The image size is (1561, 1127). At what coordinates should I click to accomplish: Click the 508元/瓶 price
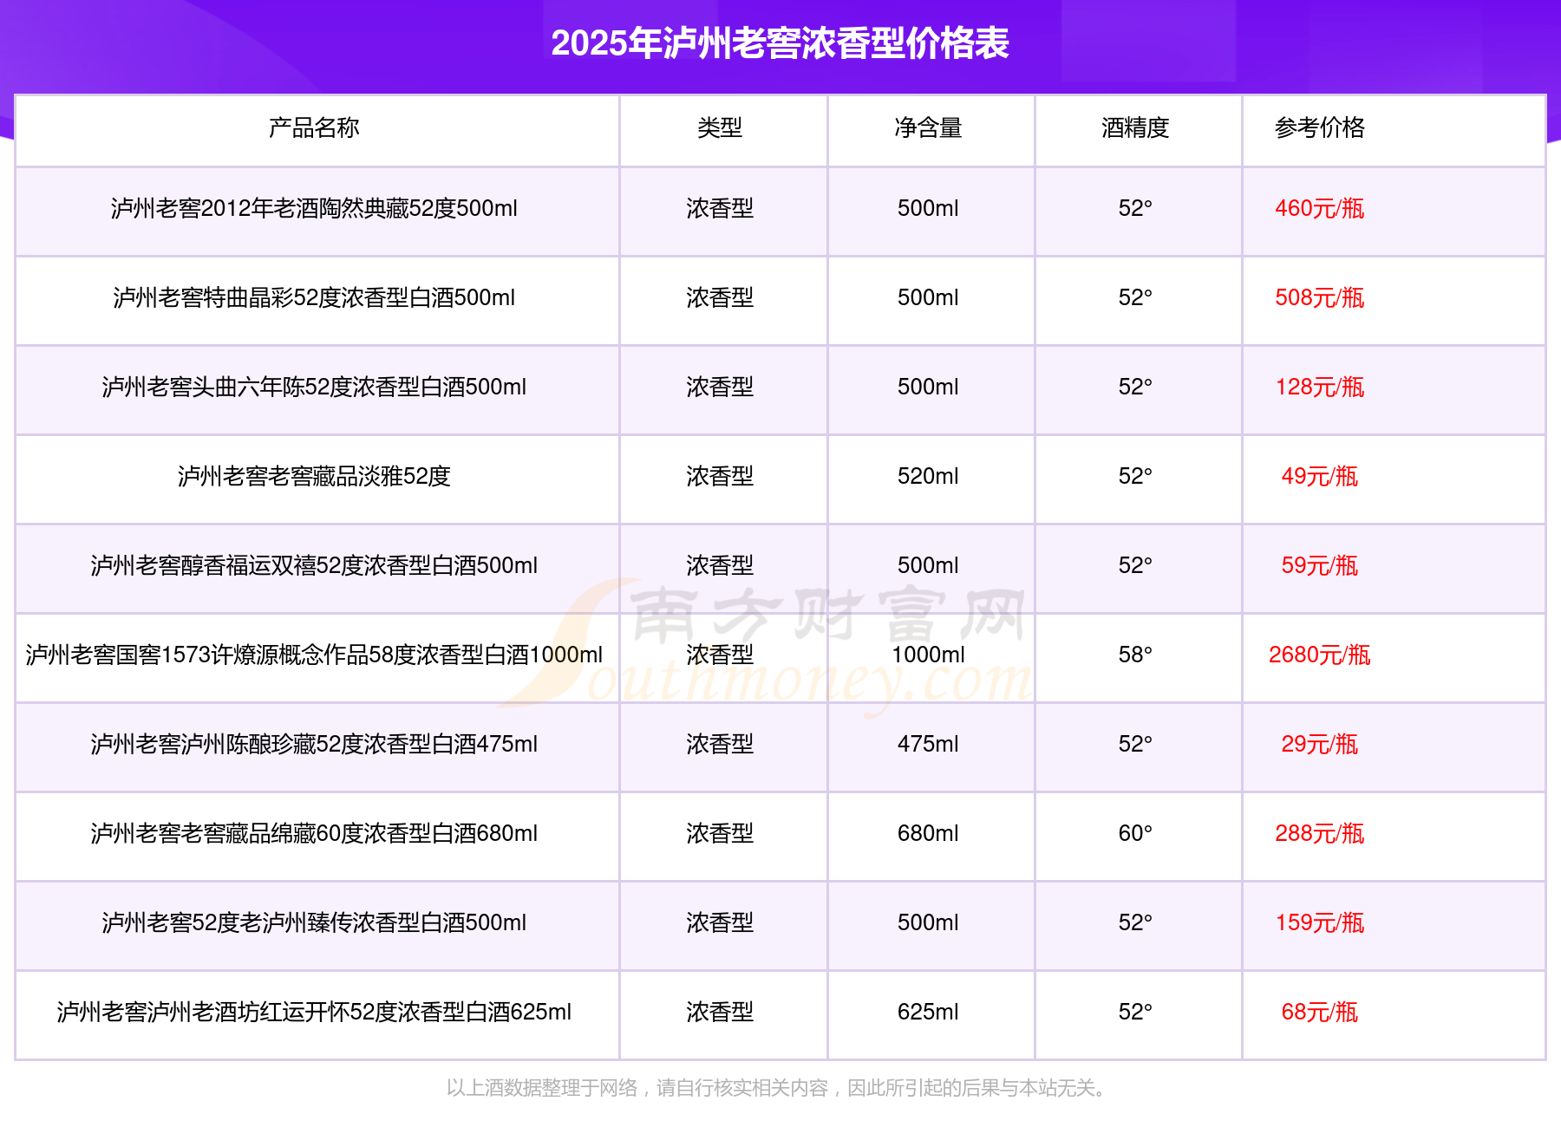1319,298
